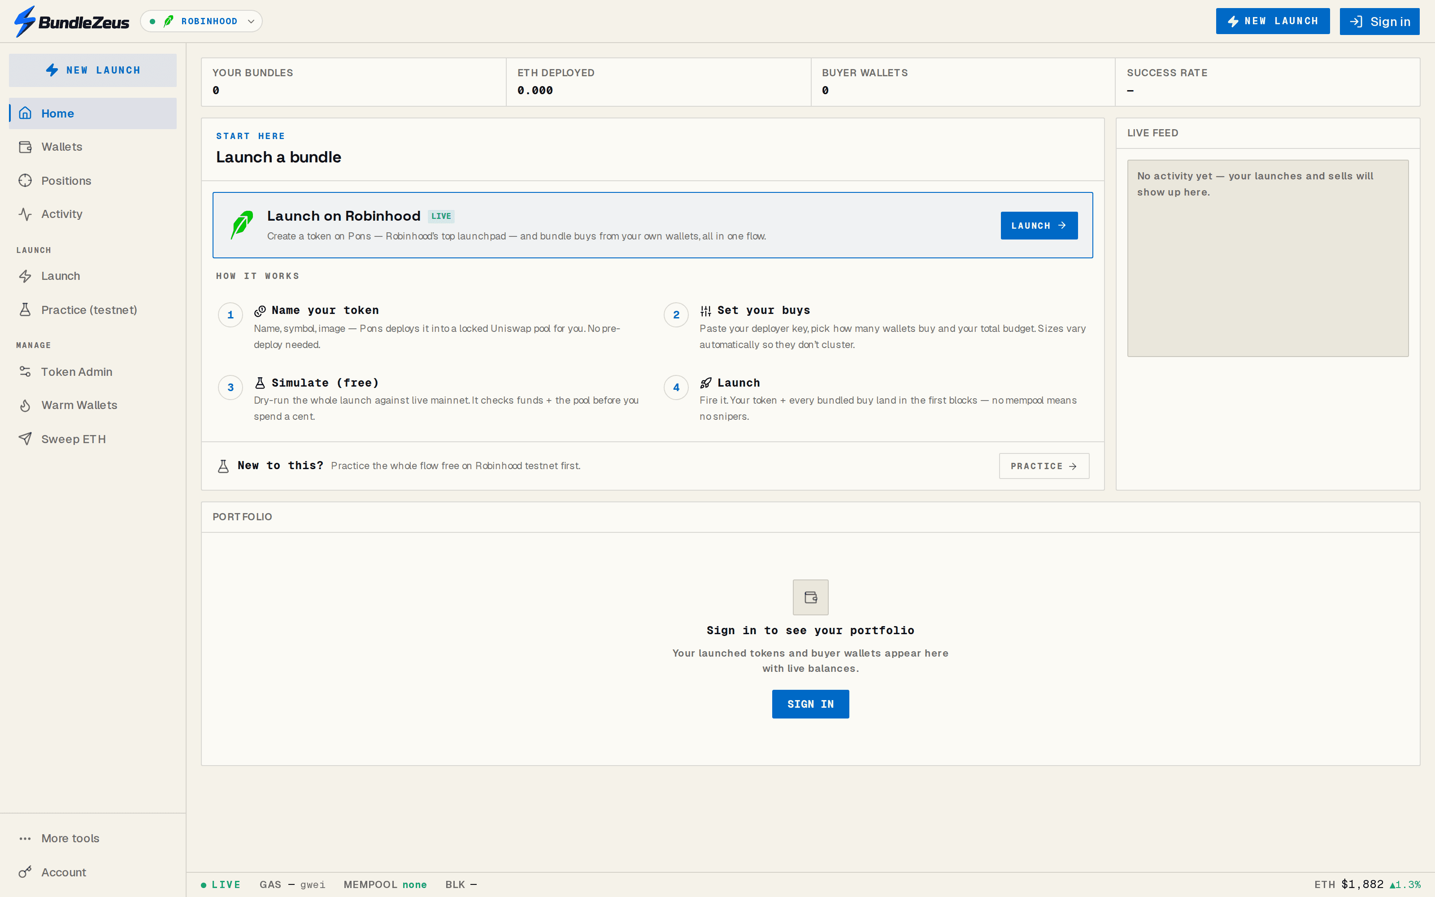Click the flask icon next to Simulate (free)
The height and width of the screenshot is (897, 1435).
260,383
